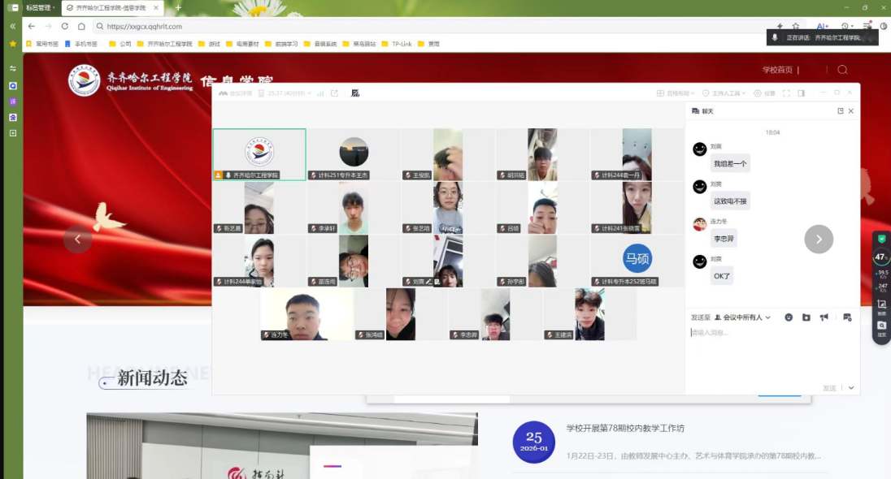Click the next slide arrow on banner
This screenshot has width=891, height=479.
pyautogui.click(x=819, y=239)
